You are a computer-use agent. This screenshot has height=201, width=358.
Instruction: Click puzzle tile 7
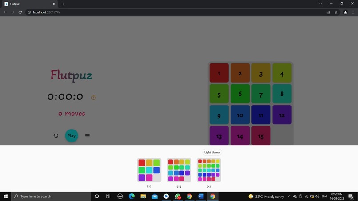(261, 94)
